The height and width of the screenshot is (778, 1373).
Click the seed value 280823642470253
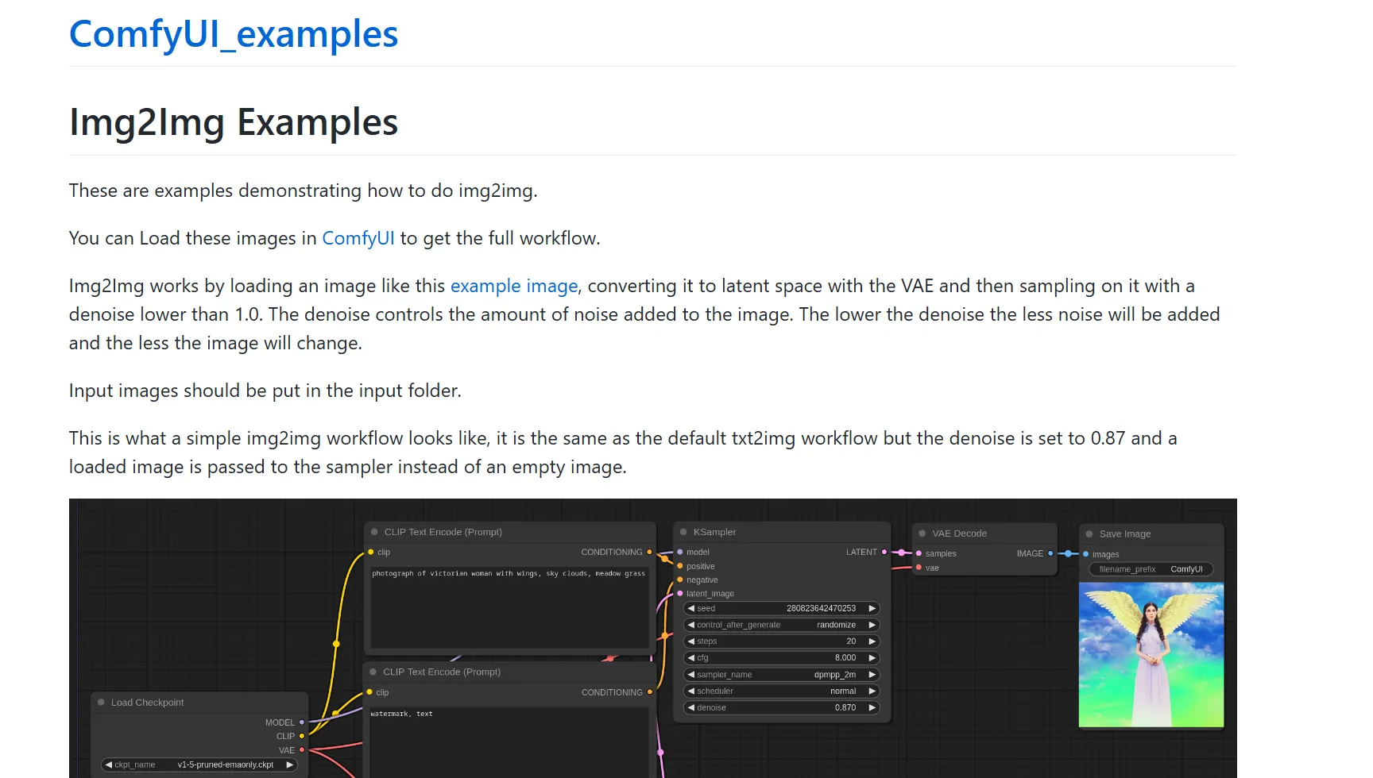tap(821, 608)
